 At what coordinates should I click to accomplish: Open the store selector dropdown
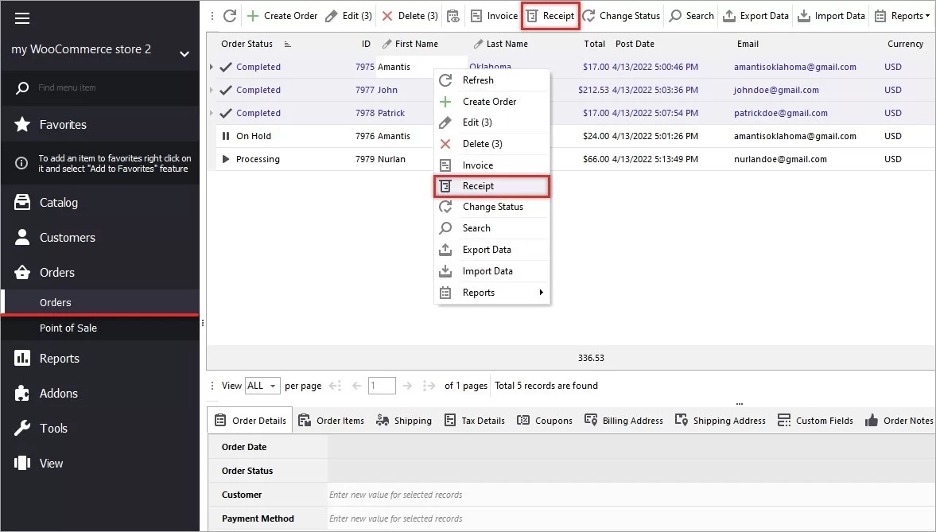(184, 54)
